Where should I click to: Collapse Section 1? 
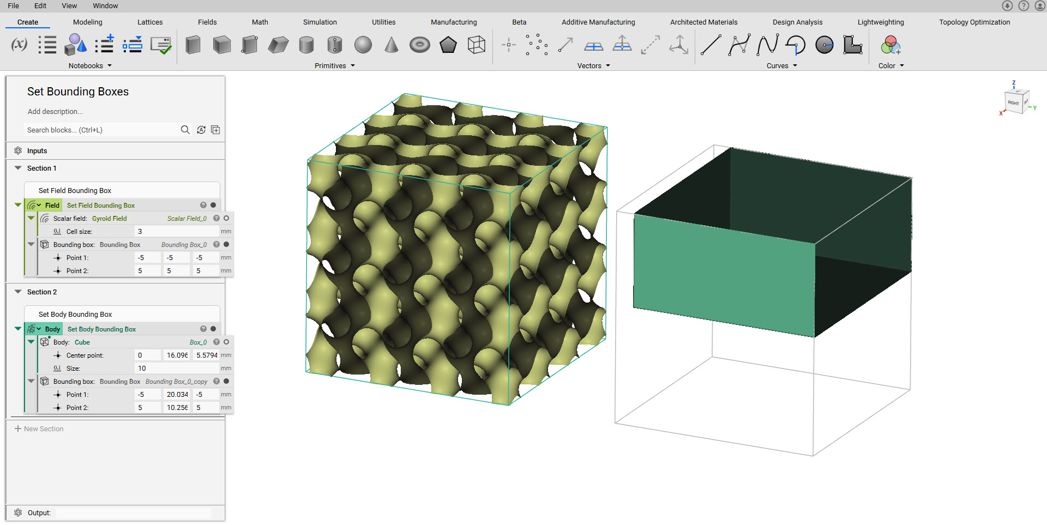coord(18,168)
